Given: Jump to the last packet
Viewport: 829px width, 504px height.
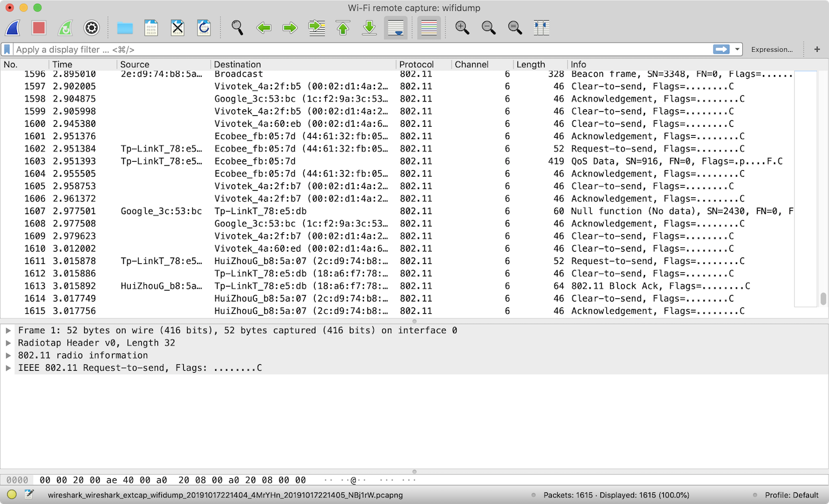Looking at the screenshot, I should coord(369,28).
